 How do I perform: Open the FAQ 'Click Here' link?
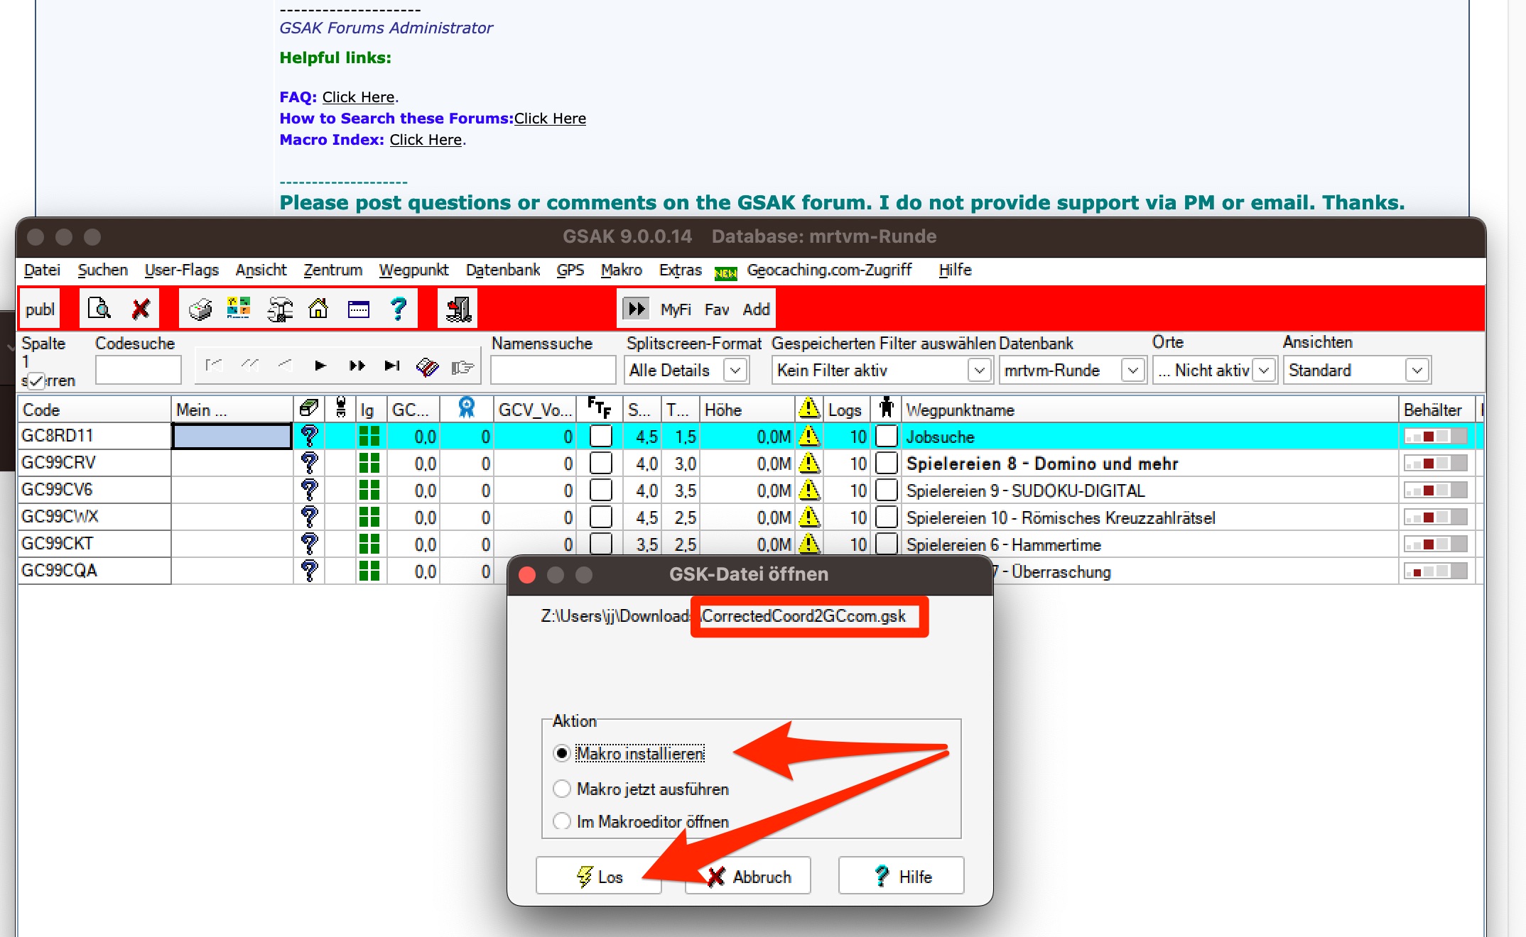coord(358,97)
